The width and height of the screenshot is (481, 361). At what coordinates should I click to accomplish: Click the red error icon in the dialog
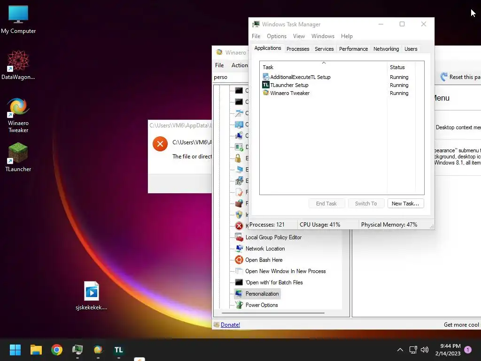coord(160,144)
